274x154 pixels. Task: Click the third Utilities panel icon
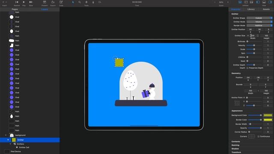coord(251,2)
